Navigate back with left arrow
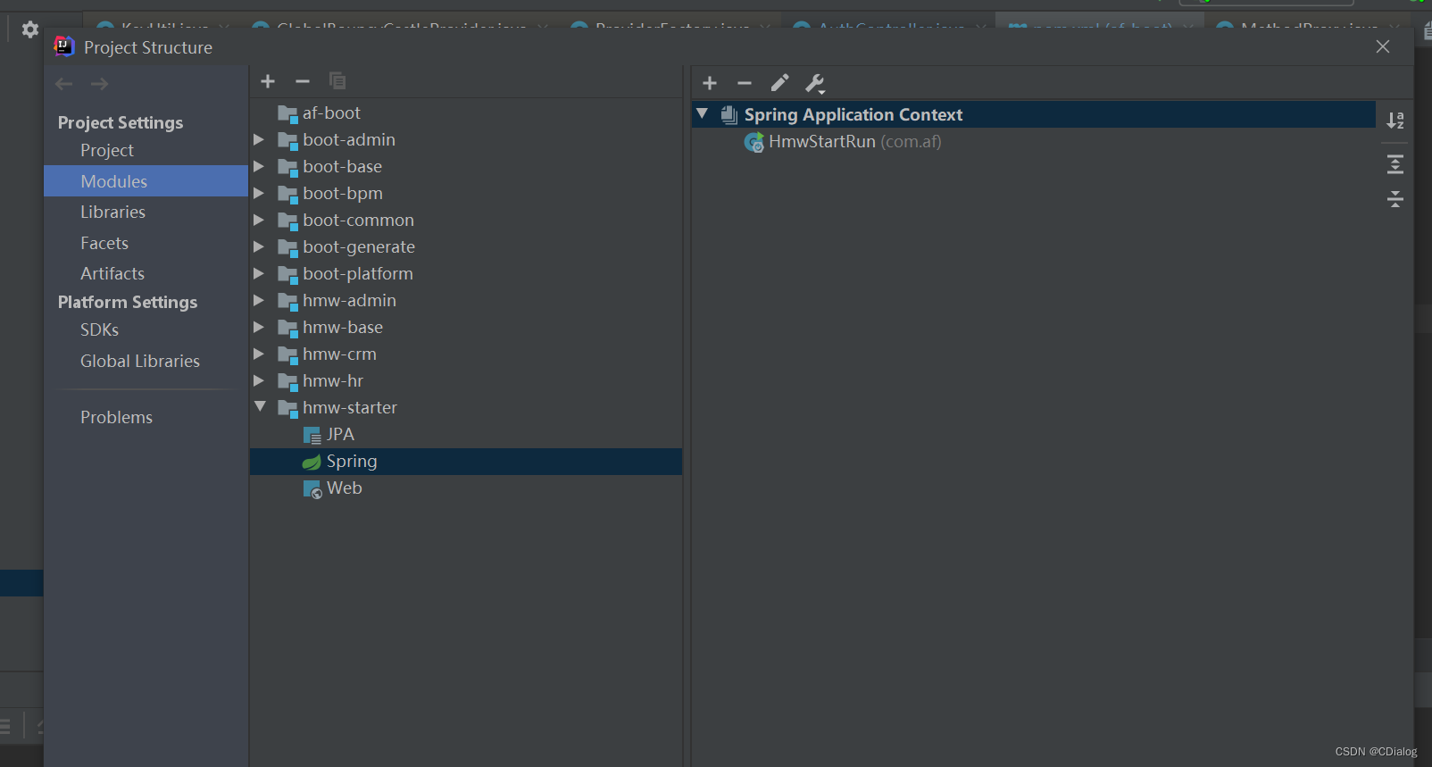 click(x=64, y=84)
